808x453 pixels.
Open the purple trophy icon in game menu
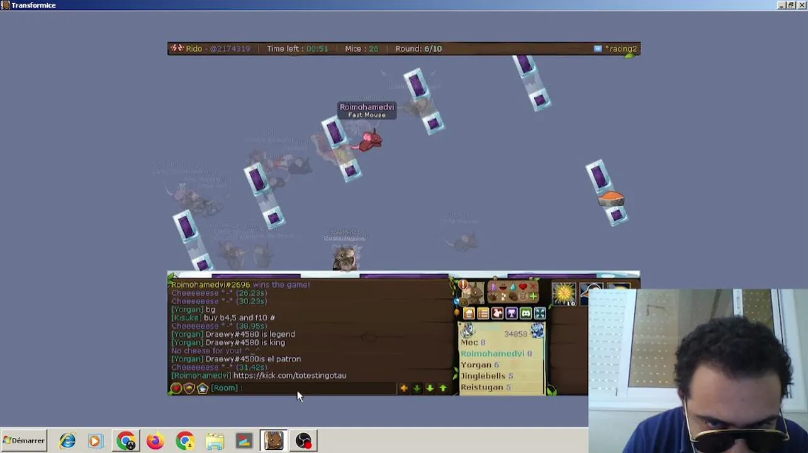click(x=511, y=313)
